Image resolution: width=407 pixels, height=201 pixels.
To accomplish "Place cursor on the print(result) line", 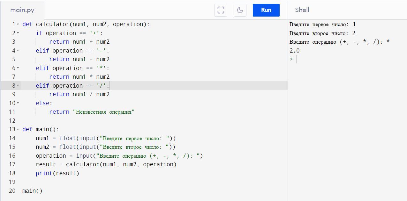I will tap(57, 173).
